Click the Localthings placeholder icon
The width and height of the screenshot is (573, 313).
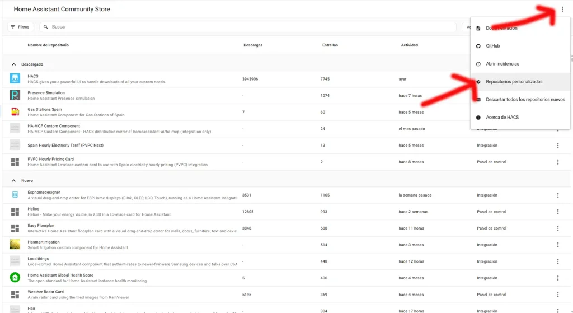[x=15, y=261]
